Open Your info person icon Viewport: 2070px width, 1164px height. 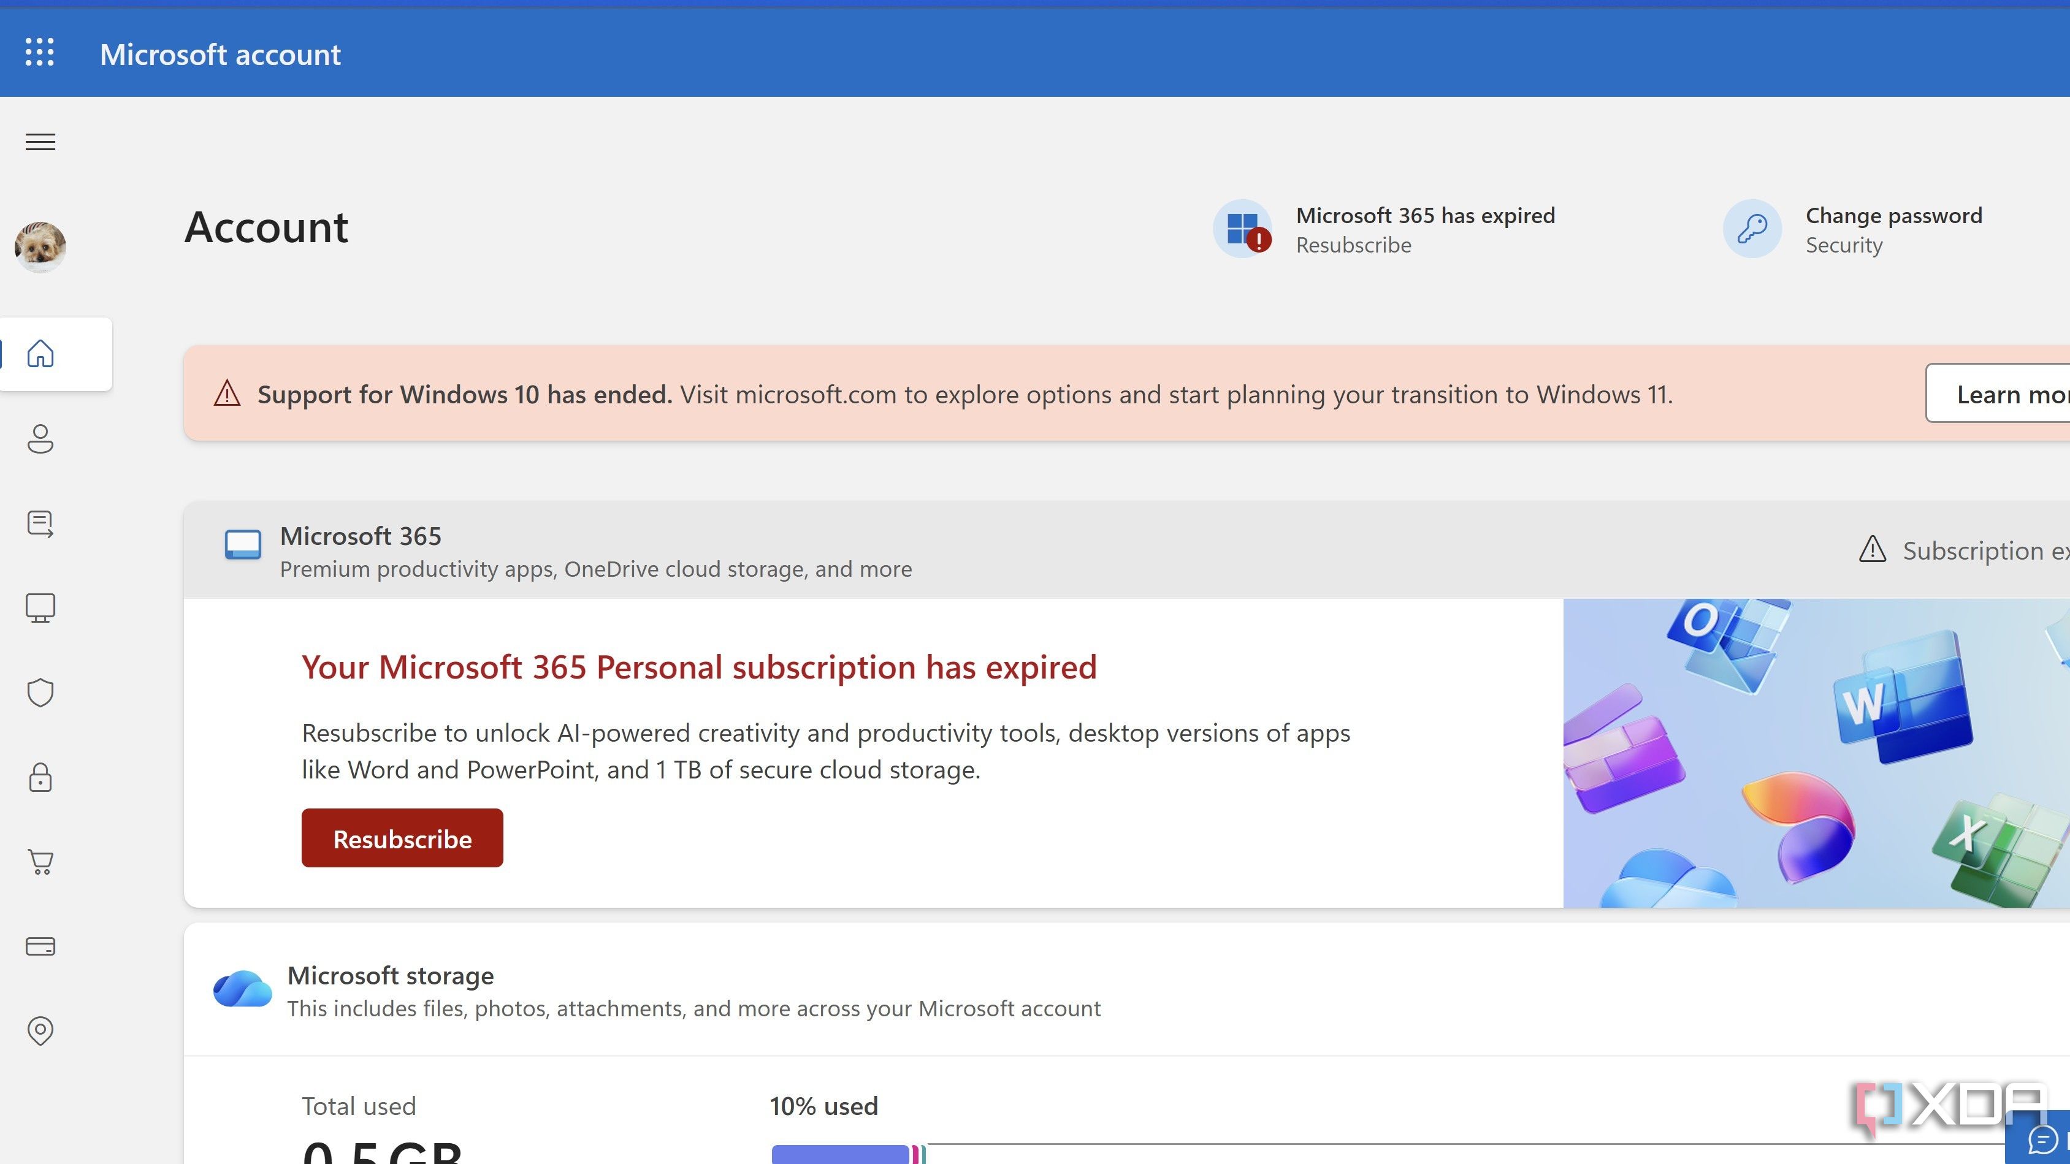click(x=40, y=439)
